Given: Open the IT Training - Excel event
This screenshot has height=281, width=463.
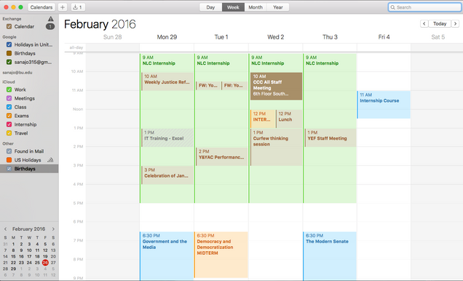Looking at the screenshot, I should (167, 138).
